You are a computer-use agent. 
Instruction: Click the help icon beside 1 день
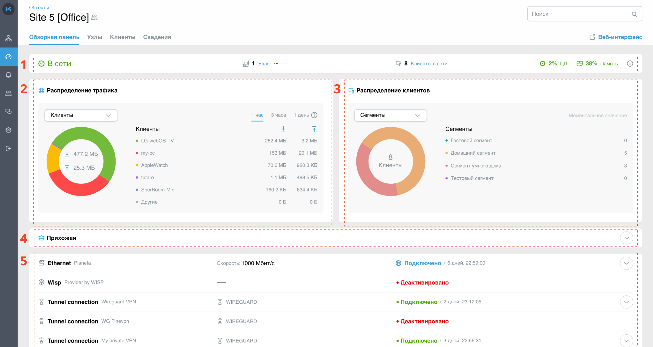pyautogui.click(x=314, y=115)
